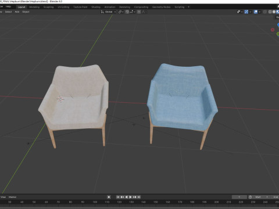The height and width of the screenshot is (209, 279).
Task: Switch to solid viewport shading
Action: coord(274,12)
